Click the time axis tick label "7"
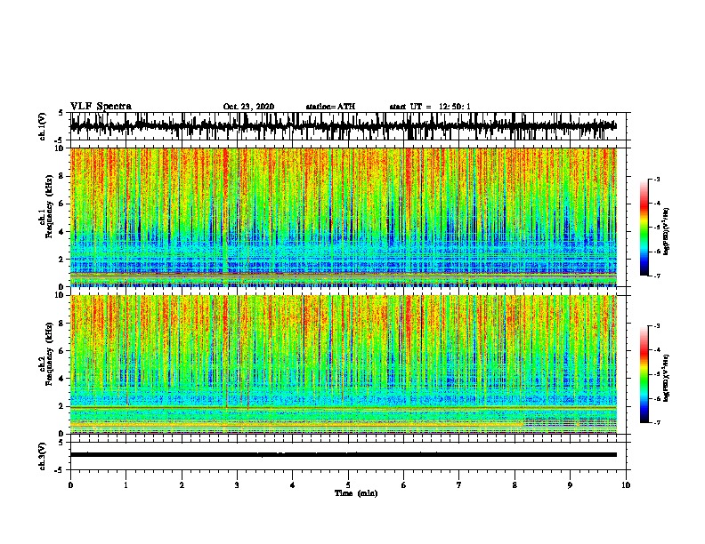Viewport: 705px width, 544px height. pyautogui.click(x=459, y=485)
